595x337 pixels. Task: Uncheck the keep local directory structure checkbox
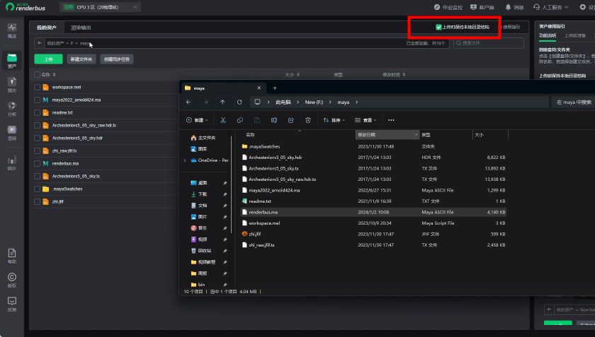coord(439,27)
